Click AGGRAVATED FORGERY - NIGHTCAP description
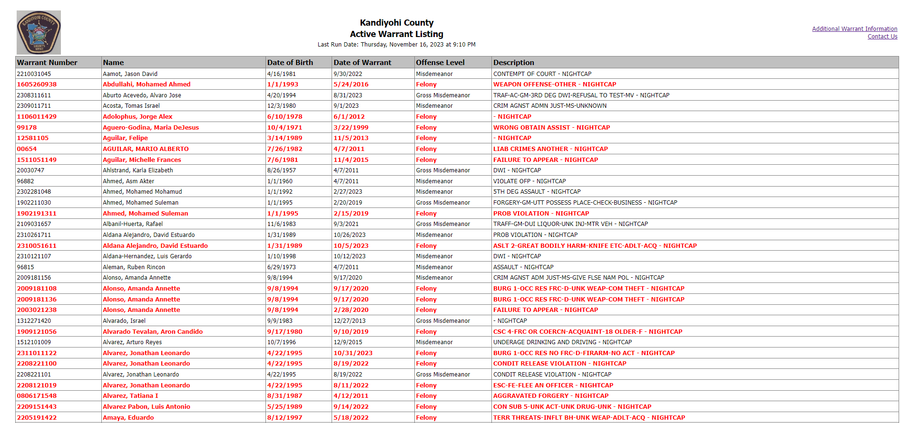The image size is (901, 423). coord(551,396)
